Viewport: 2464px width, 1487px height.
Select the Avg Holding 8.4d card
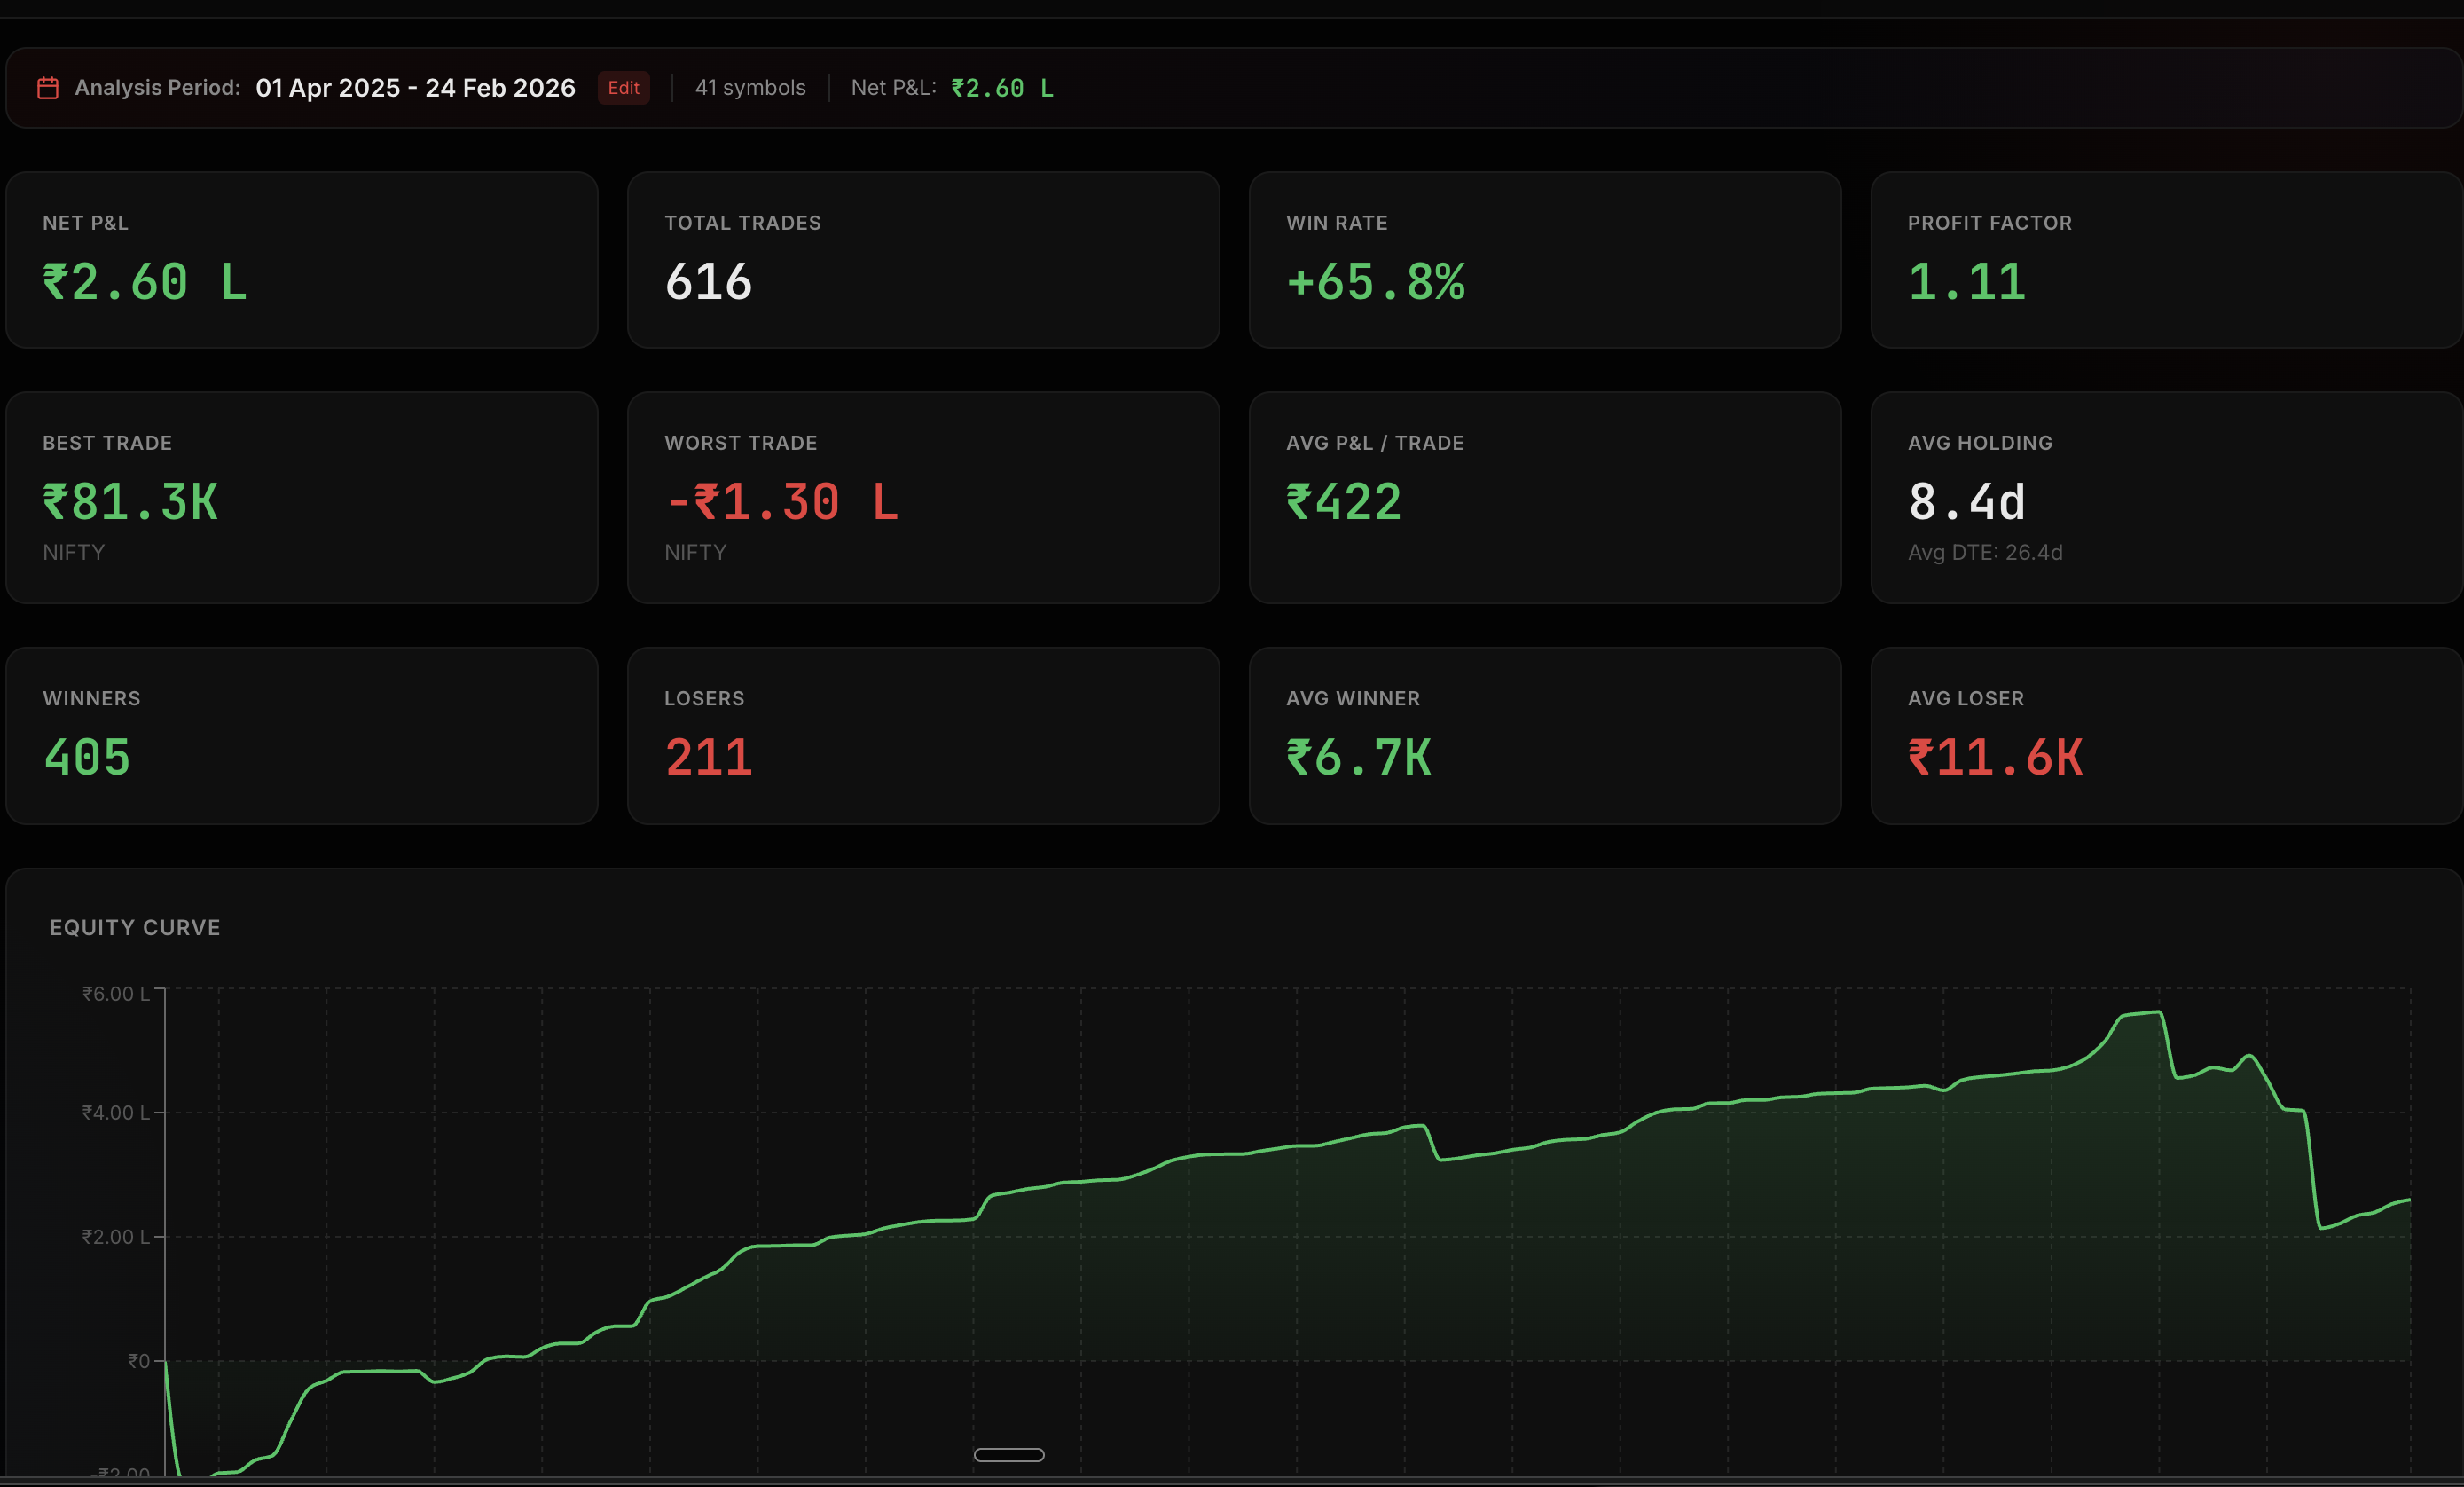2165,497
